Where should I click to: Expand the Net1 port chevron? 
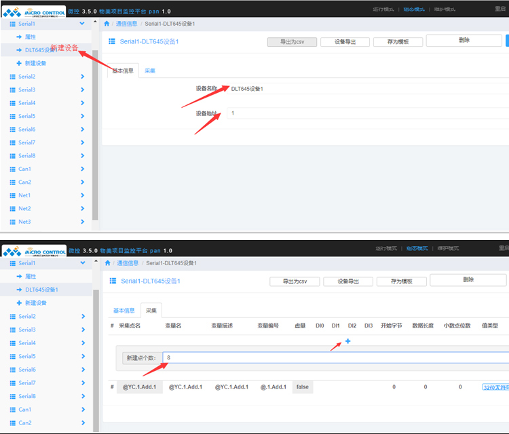click(x=83, y=195)
